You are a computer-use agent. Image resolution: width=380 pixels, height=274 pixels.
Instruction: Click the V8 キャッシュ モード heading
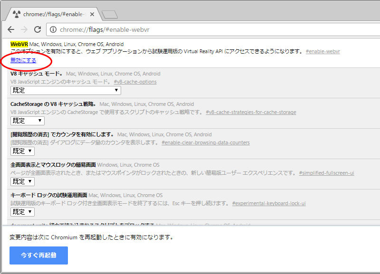(37, 74)
